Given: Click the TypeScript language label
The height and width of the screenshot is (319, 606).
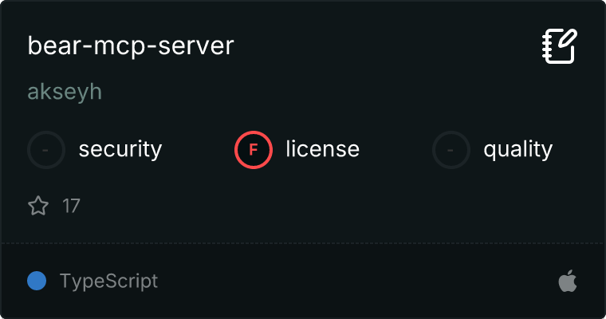Looking at the screenshot, I should pyautogui.click(x=108, y=282).
